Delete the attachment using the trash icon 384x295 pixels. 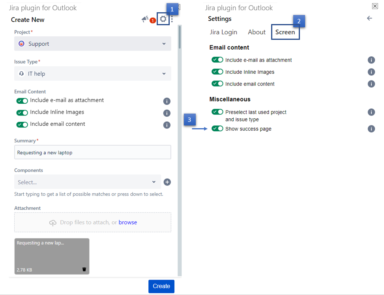(84, 269)
